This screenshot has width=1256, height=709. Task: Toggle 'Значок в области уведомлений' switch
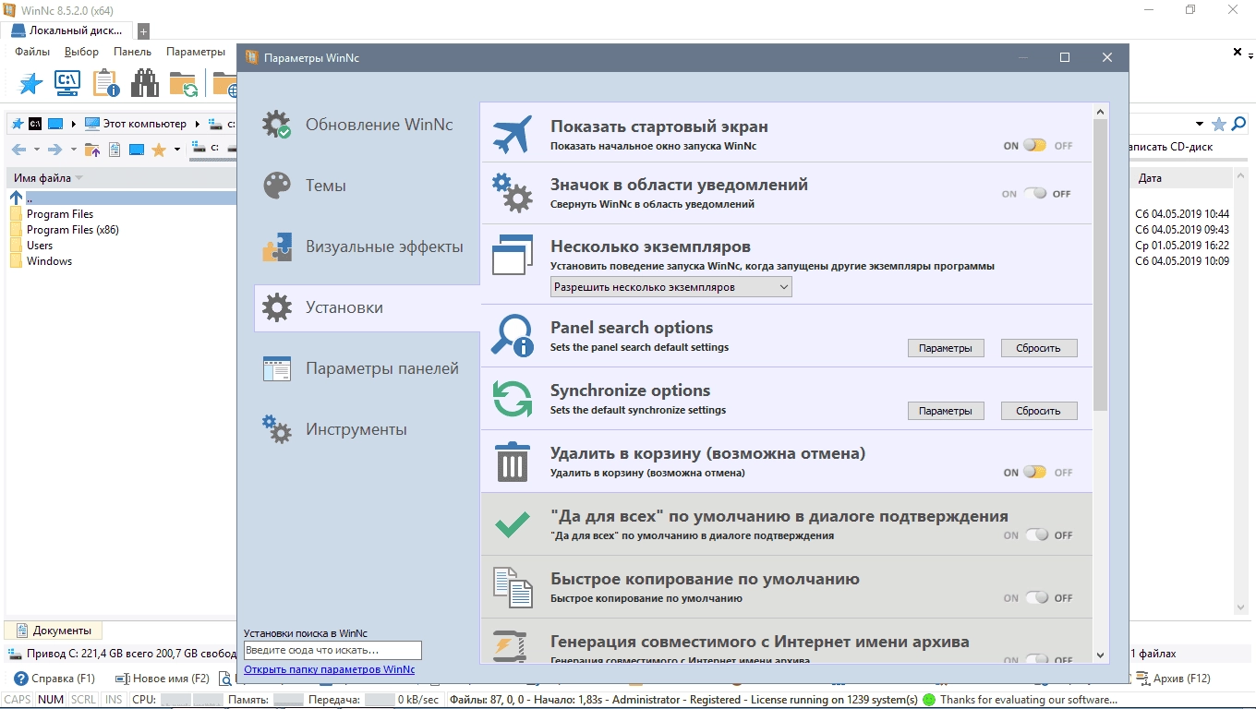point(1034,194)
